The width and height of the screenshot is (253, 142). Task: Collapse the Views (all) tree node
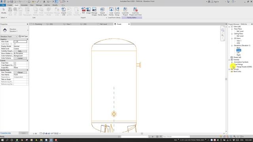[229, 26]
